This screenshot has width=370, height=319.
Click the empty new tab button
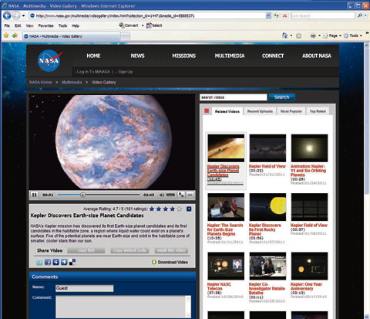click(125, 36)
